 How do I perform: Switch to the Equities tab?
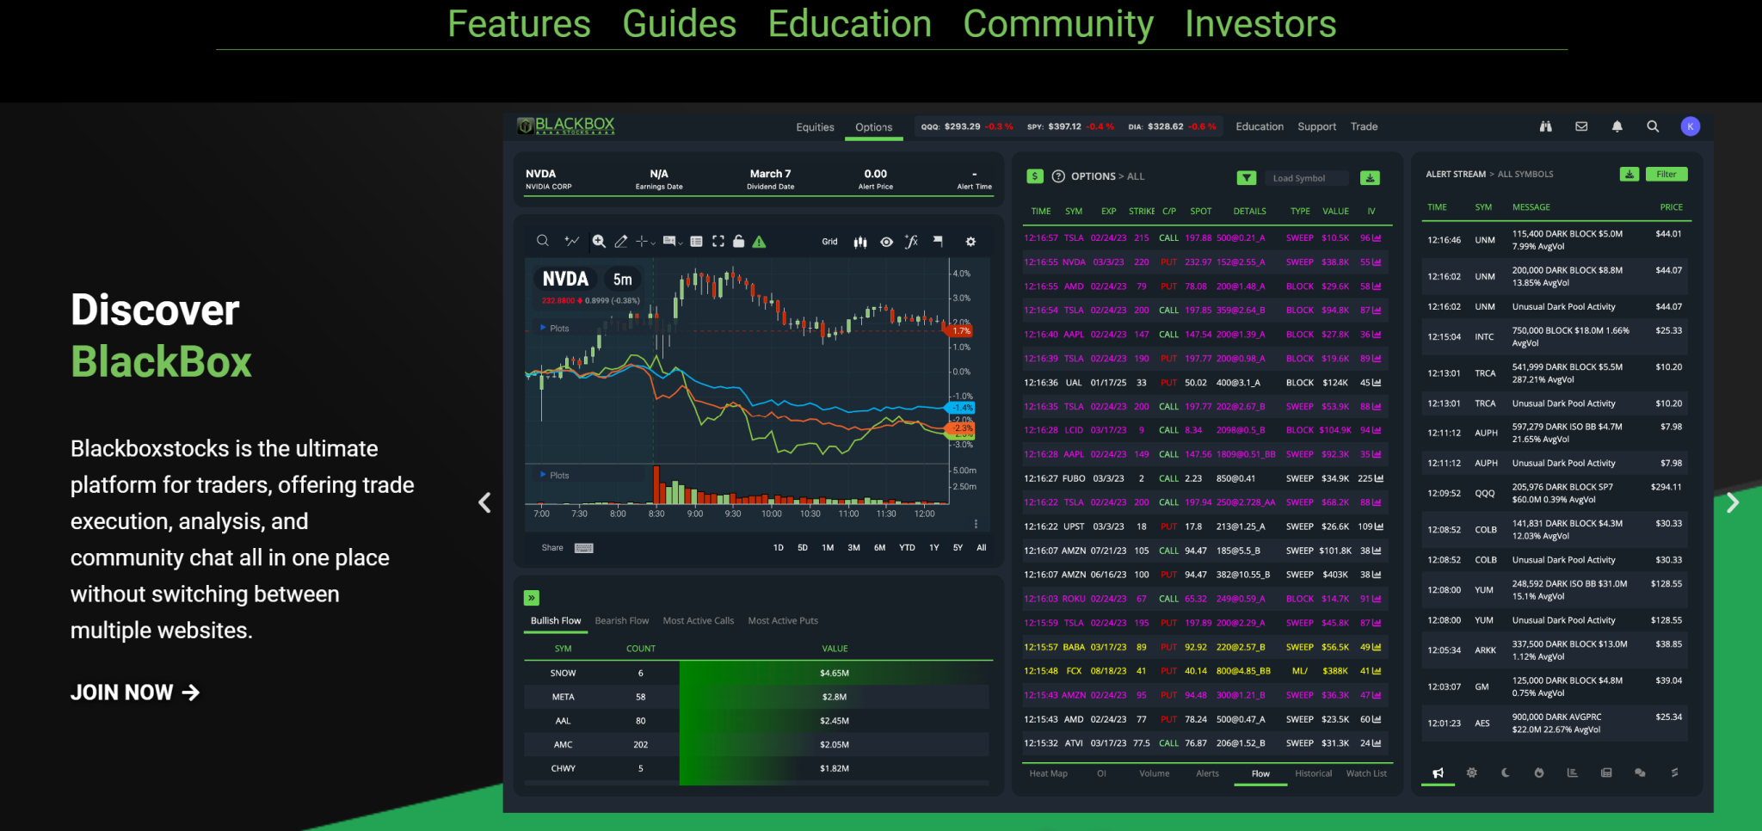pos(814,126)
